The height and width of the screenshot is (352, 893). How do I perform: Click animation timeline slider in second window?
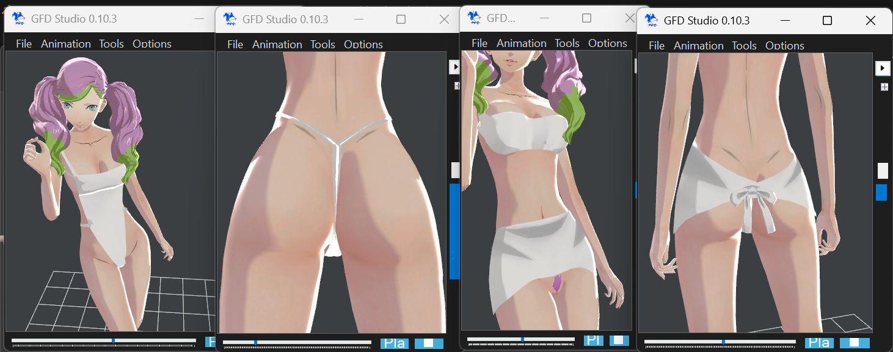pyautogui.click(x=297, y=342)
